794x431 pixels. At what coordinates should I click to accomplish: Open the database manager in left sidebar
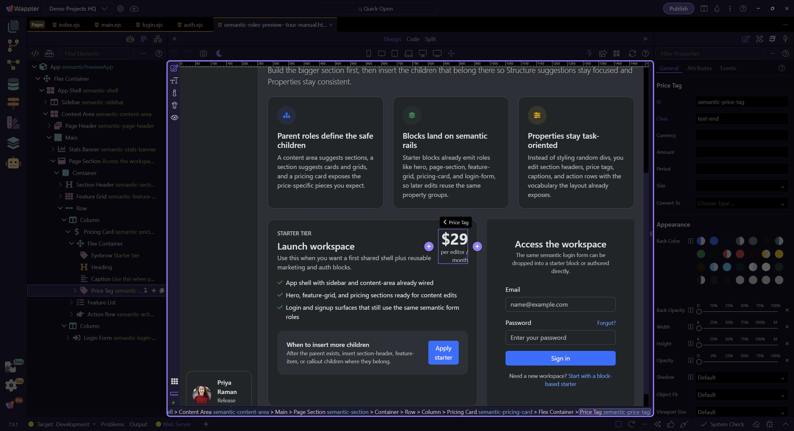[13, 84]
